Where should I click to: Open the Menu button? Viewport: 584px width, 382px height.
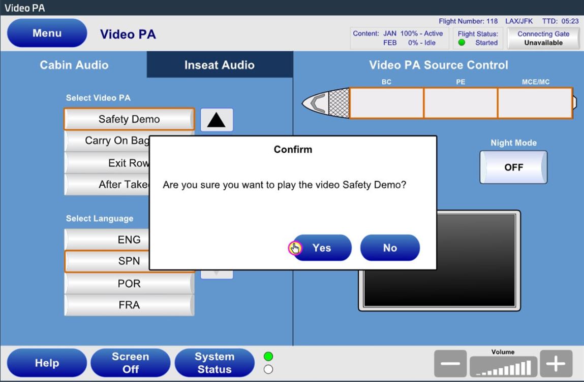click(47, 33)
